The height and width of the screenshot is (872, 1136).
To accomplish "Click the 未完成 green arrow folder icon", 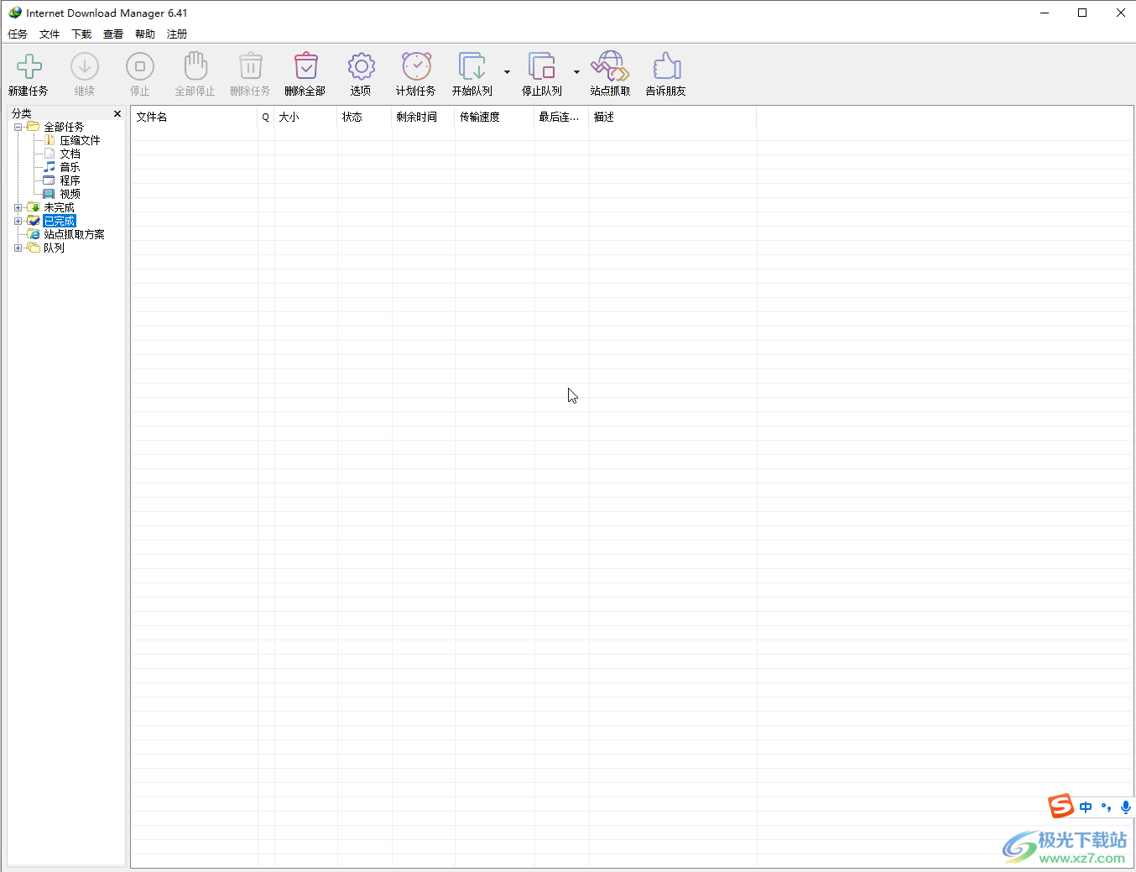I will click(34, 207).
